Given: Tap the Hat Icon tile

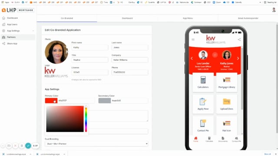Looking at the screenshot, I should 227,126.
